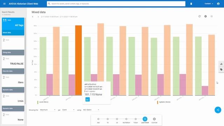Open trend chart icon in tooltip
The height and width of the screenshot is (126, 224).
pyautogui.click(x=87, y=99)
